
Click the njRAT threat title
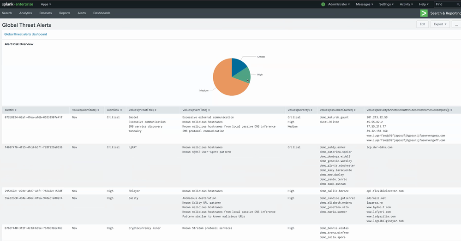(x=132, y=147)
